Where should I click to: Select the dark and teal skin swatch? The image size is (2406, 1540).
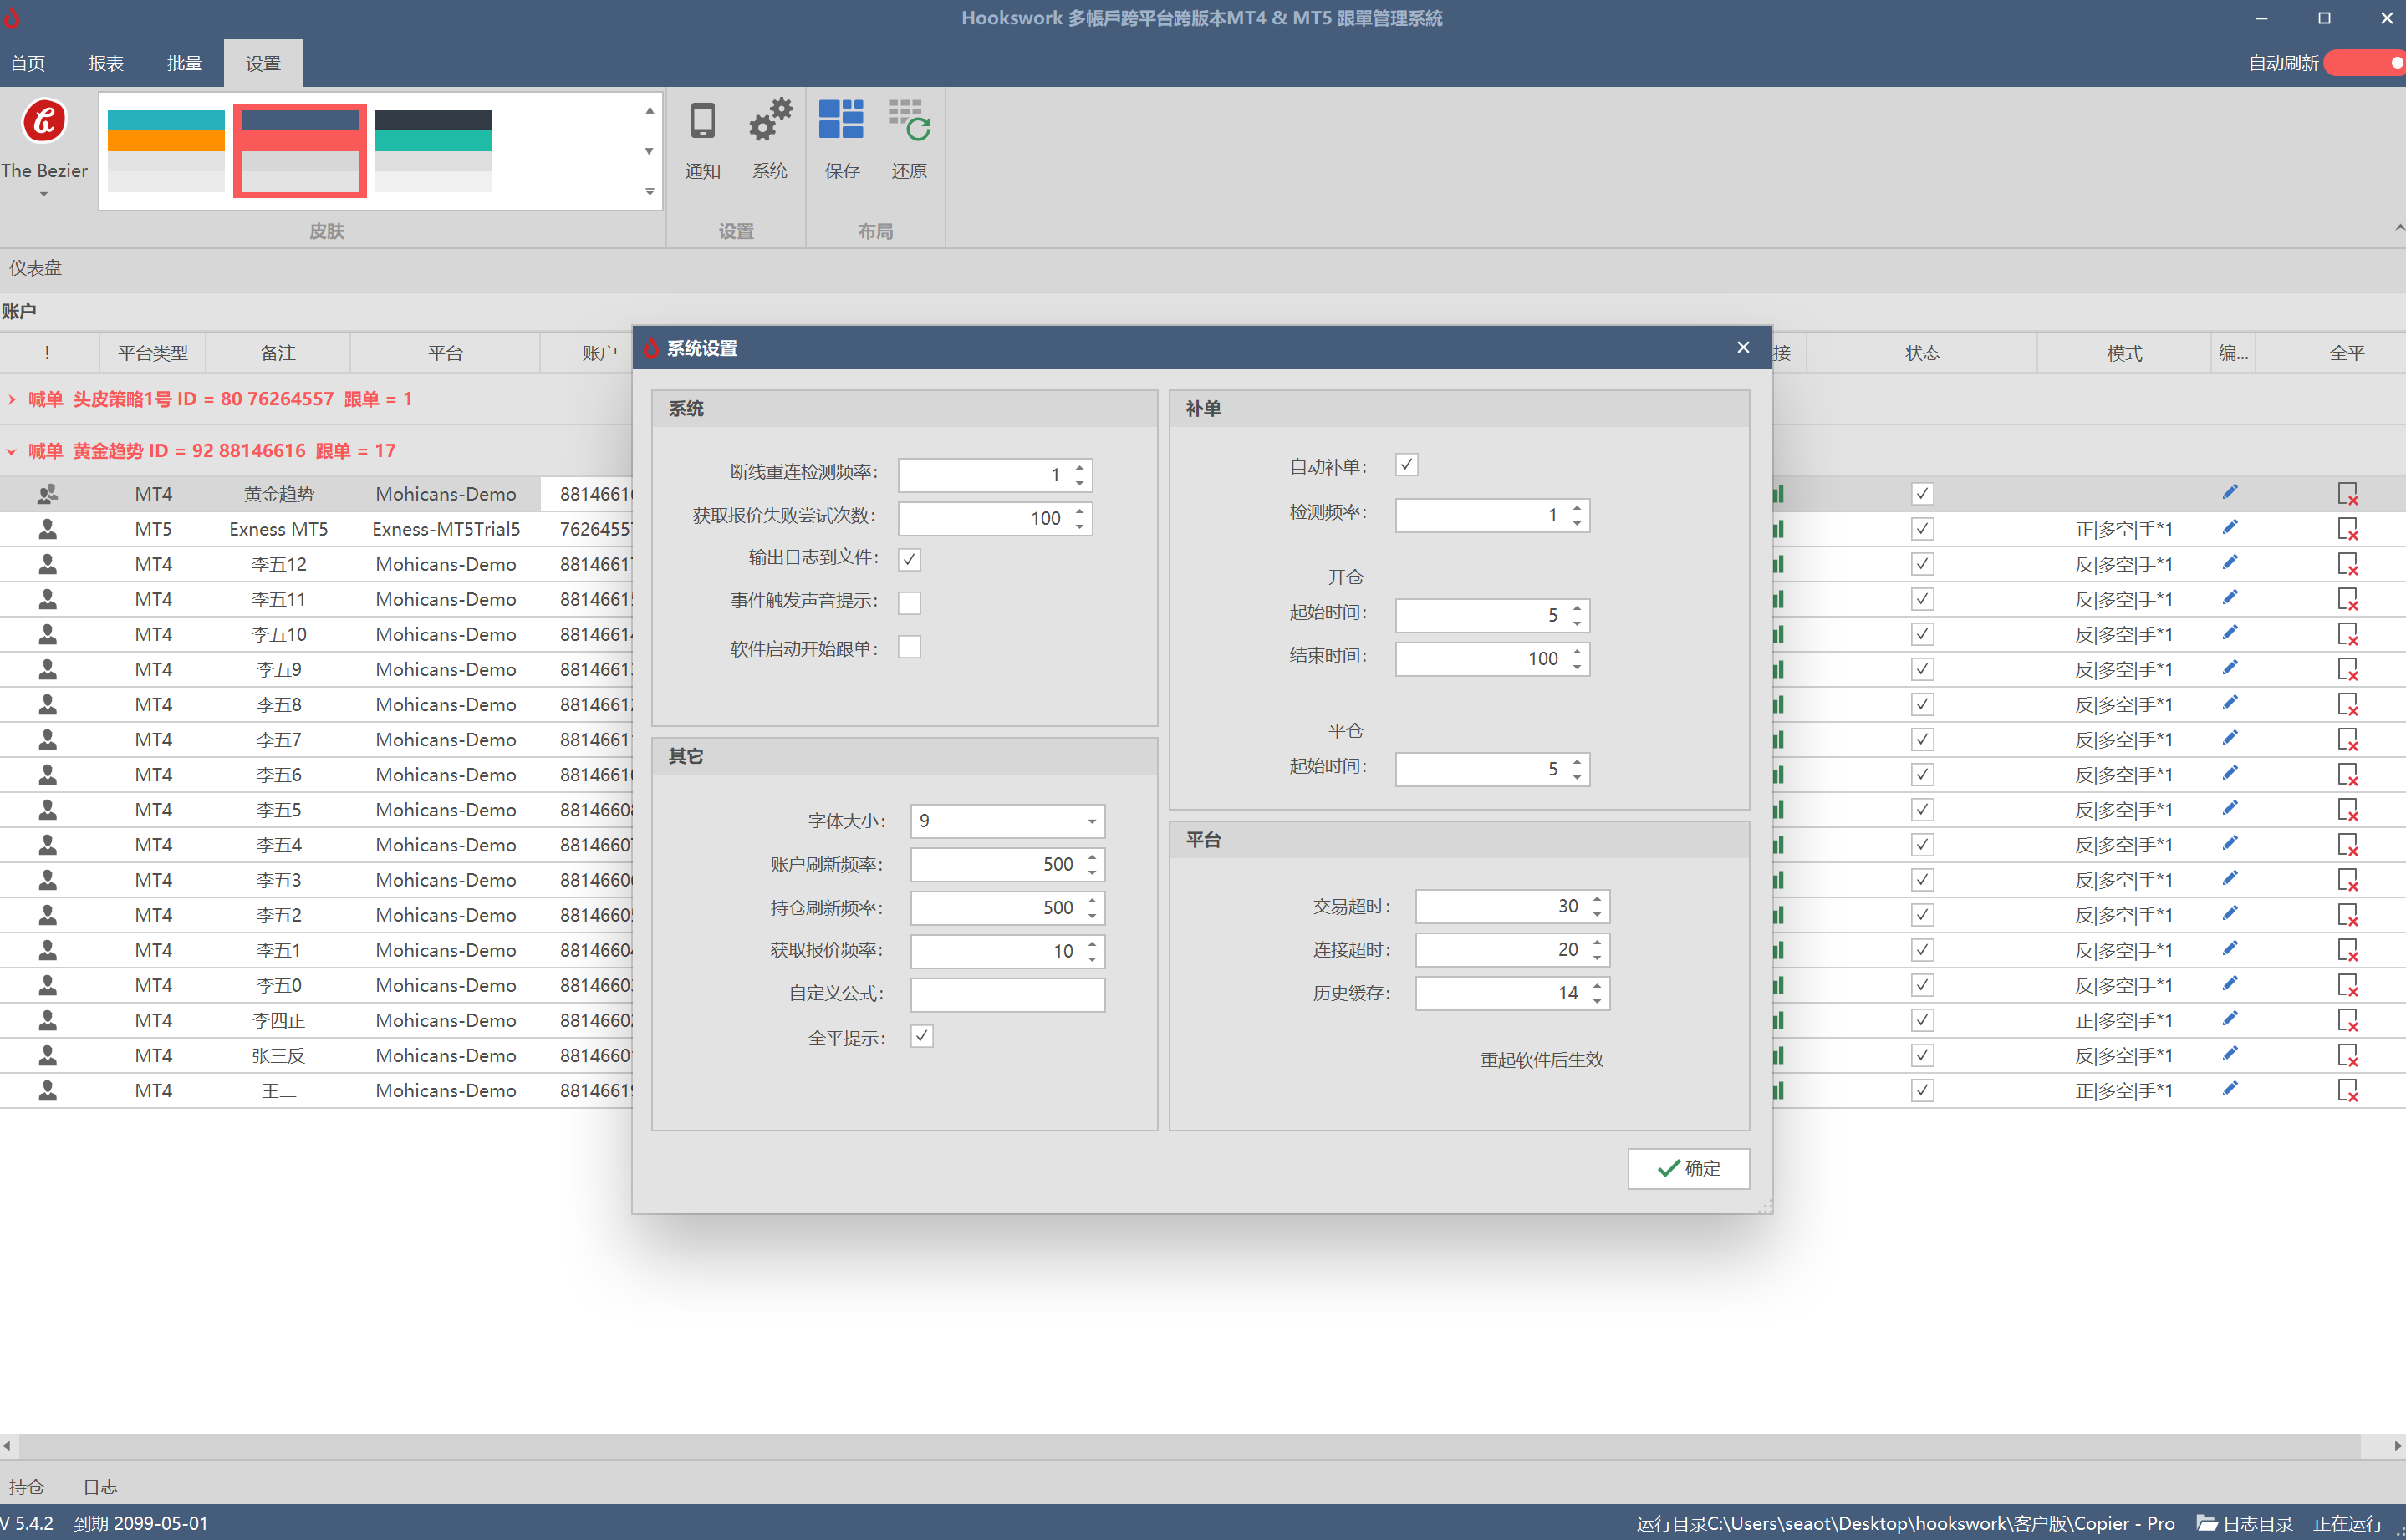click(x=433, y=150)
